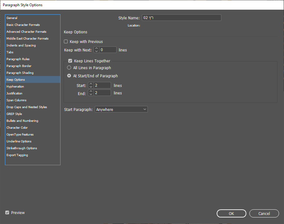Viewport: 284px width, 224px height.
Task: Open Paragraph Shading category
Action: [33, 73]
